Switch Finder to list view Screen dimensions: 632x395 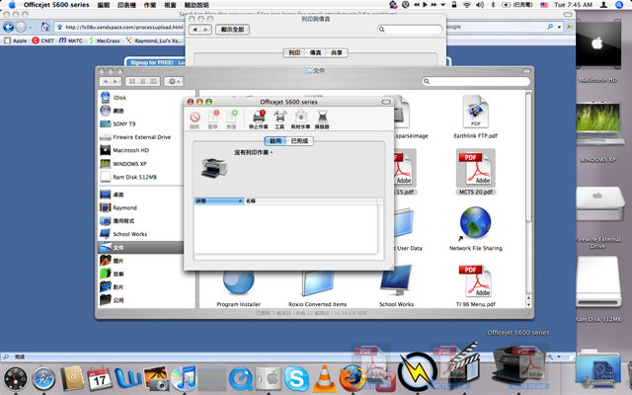(143, 81)
